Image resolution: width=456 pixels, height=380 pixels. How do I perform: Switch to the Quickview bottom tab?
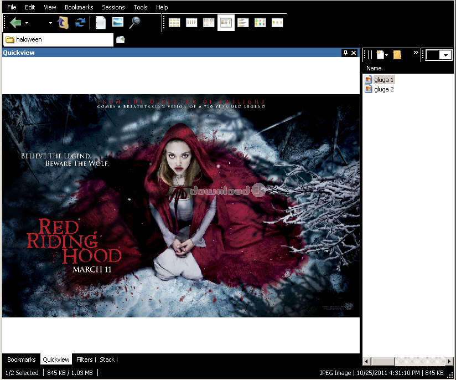(56, 360)
